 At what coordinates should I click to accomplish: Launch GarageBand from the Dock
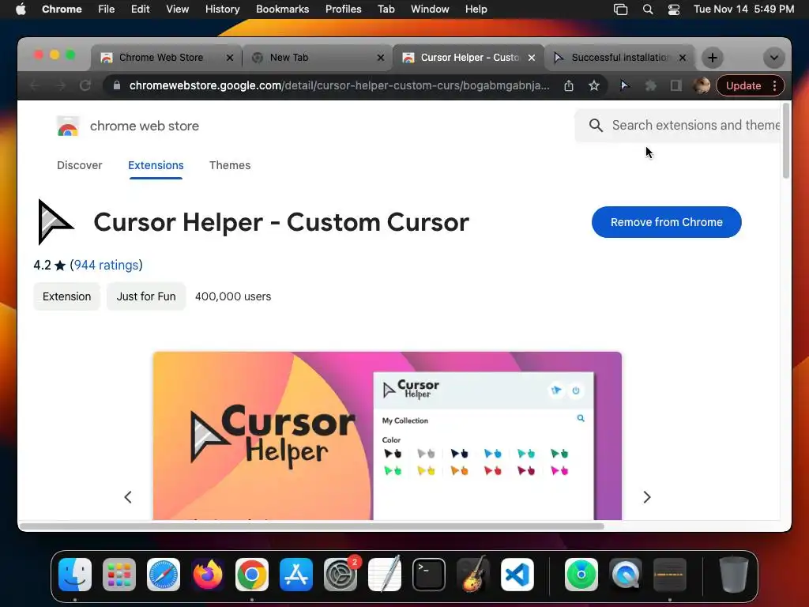pos(473,574)
